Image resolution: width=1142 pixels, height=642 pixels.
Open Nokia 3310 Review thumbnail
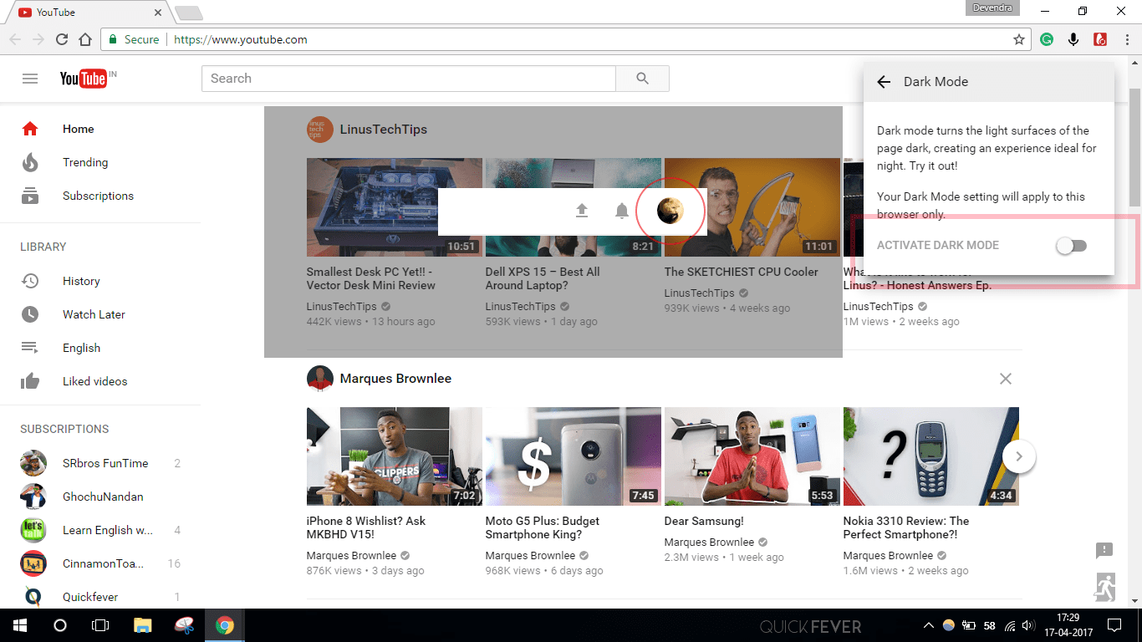pos(931,456)
